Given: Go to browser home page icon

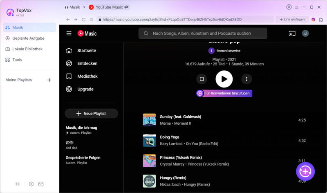Looking at the screenshot, I should pyautogui.click(x=92, y=19).
